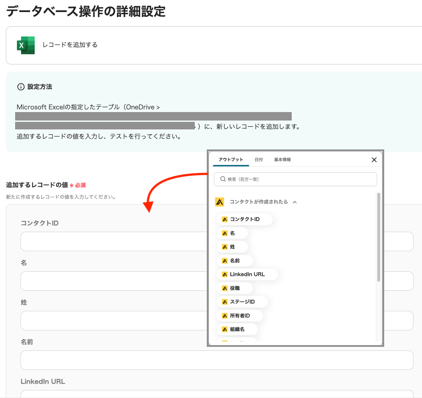The width and height of the screenshot is (422, 398).
Task: Close the output selection popup
Action: click(374, 160)
